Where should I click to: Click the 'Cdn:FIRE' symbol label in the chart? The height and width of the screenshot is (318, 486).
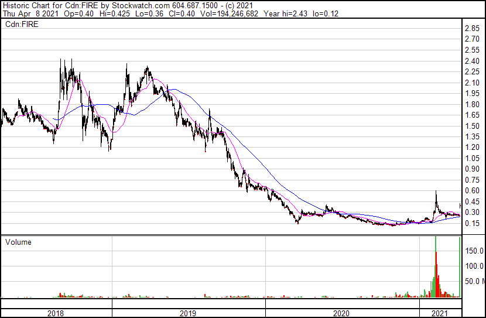[22, 24]
